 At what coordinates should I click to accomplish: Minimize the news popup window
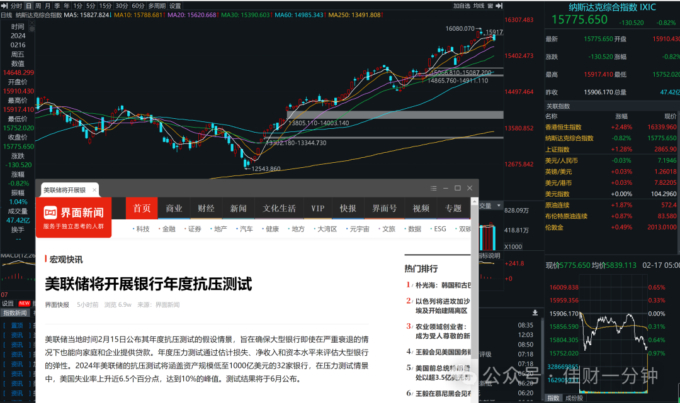point(445,188)
